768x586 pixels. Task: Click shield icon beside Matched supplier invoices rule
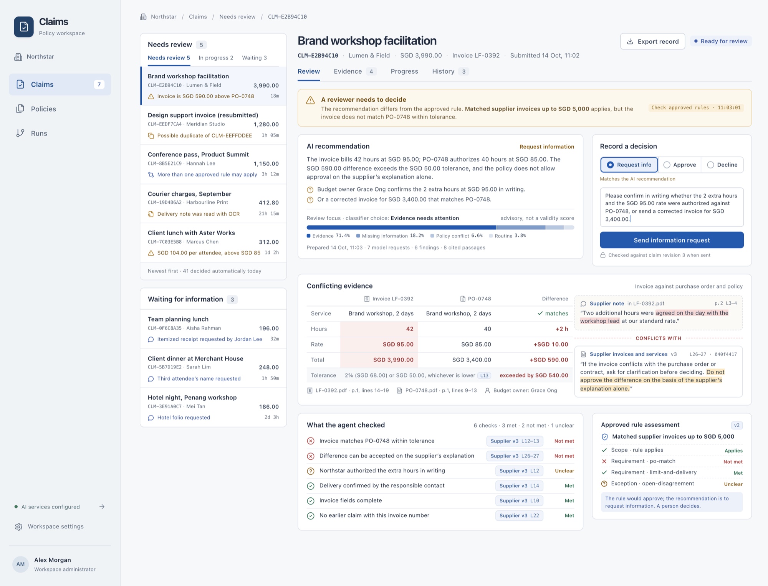tap(605, 437)
